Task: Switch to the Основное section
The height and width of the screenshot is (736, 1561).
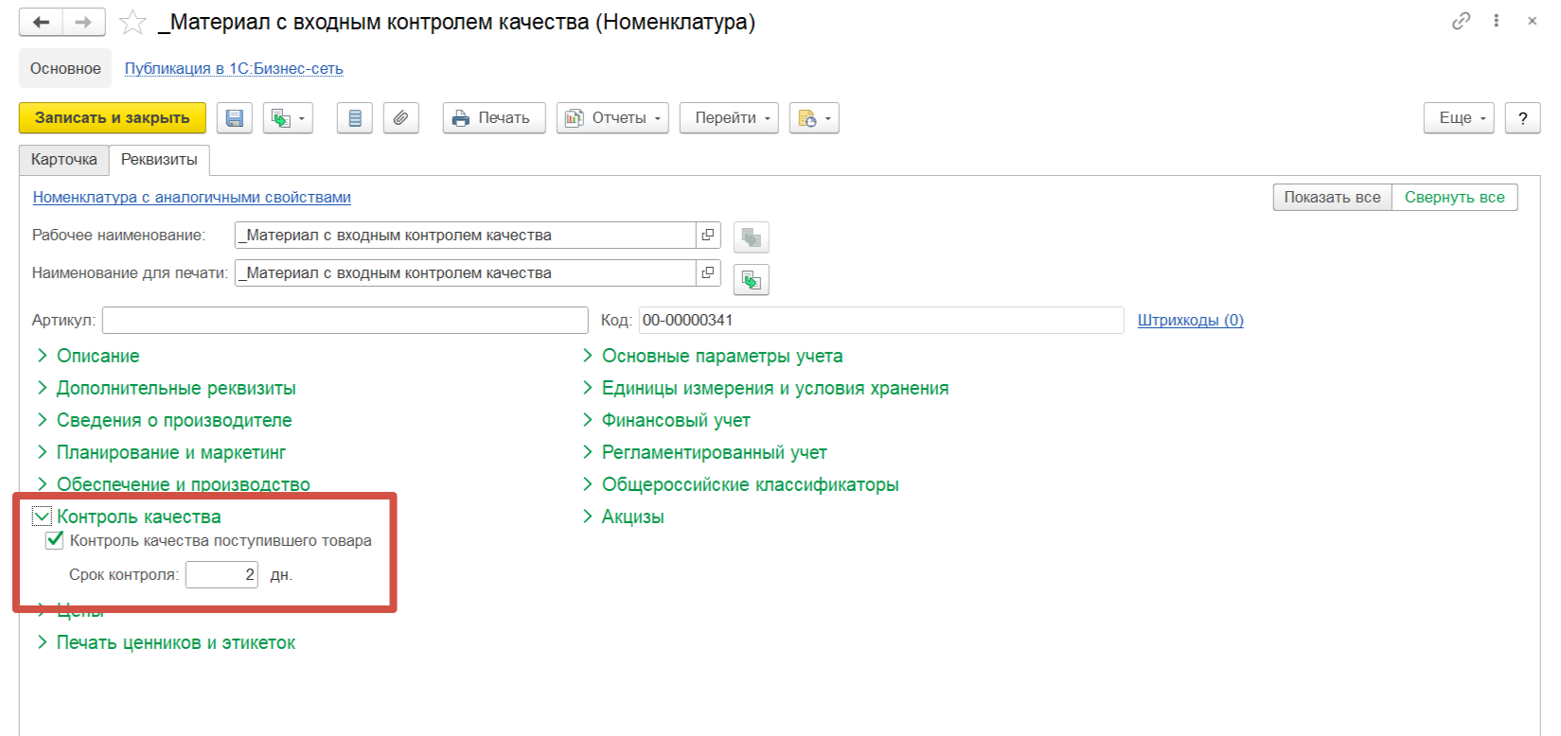Action: tap(65, 68)
